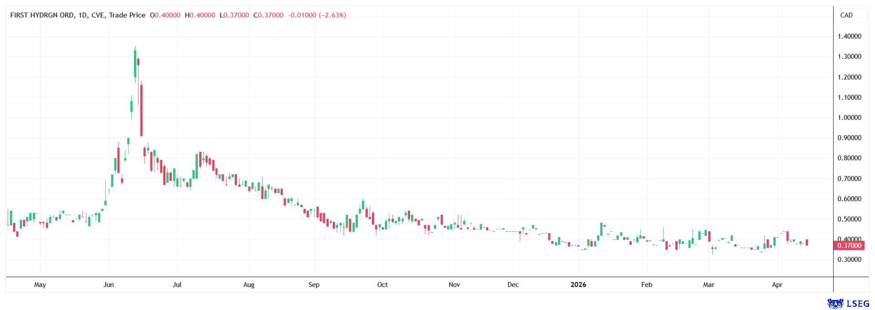The height and width of the screenshot is (310, 875).
Task: Select the red 0.37000 current price tag
Action: (849, 246)
